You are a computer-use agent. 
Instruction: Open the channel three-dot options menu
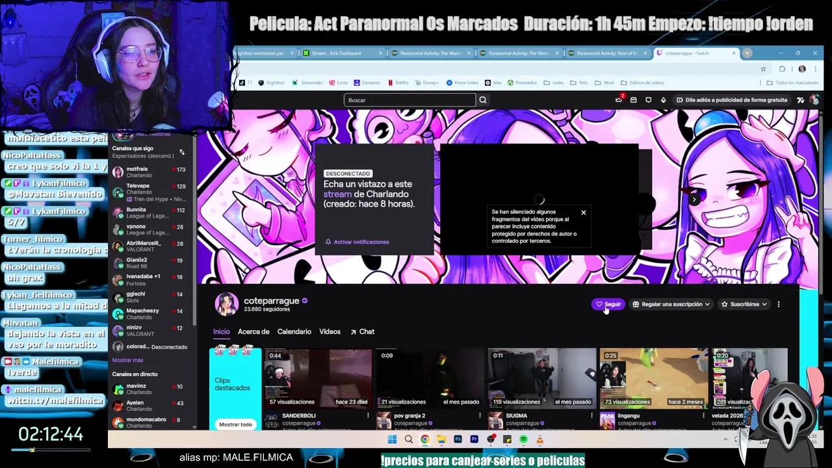pyautogui.click(x=779, y=304)
